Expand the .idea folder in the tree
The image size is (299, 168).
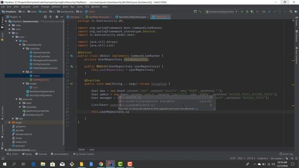pyautogui.click(x=9, y=25)
